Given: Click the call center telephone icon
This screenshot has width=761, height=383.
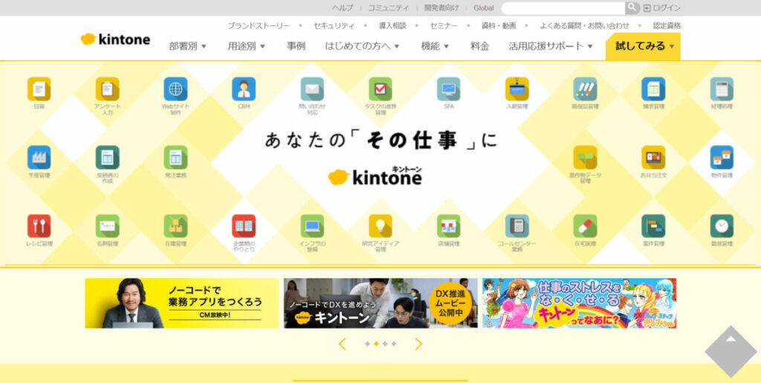Looking at the screenshot, I should point(516,226).
